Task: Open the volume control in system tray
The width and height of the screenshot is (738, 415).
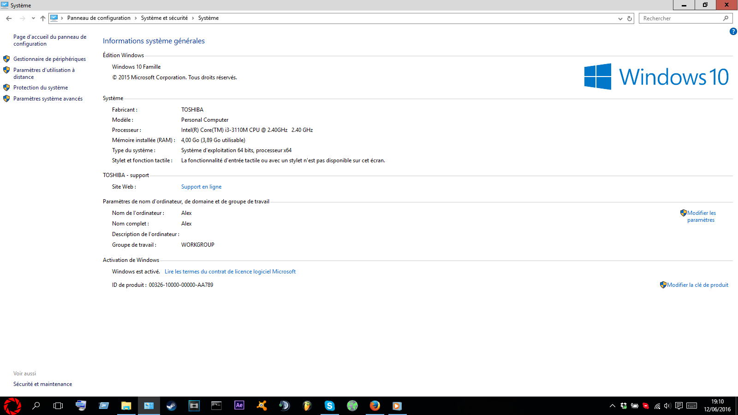Action: [667, 406]
